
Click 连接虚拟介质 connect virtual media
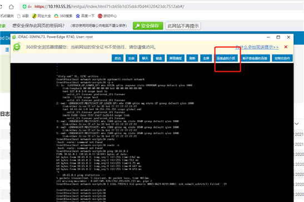(226, 58)
